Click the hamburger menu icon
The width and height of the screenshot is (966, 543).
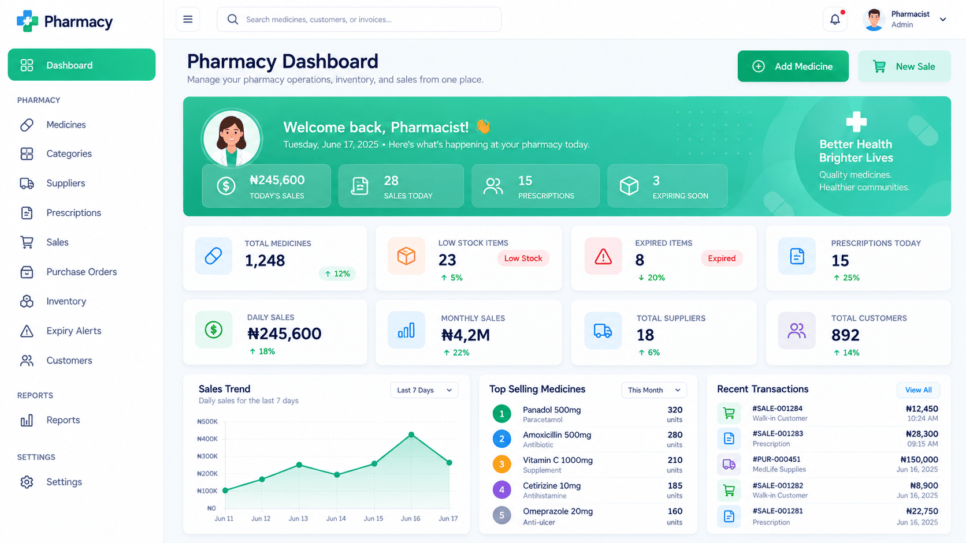click(x=188, y=20)
